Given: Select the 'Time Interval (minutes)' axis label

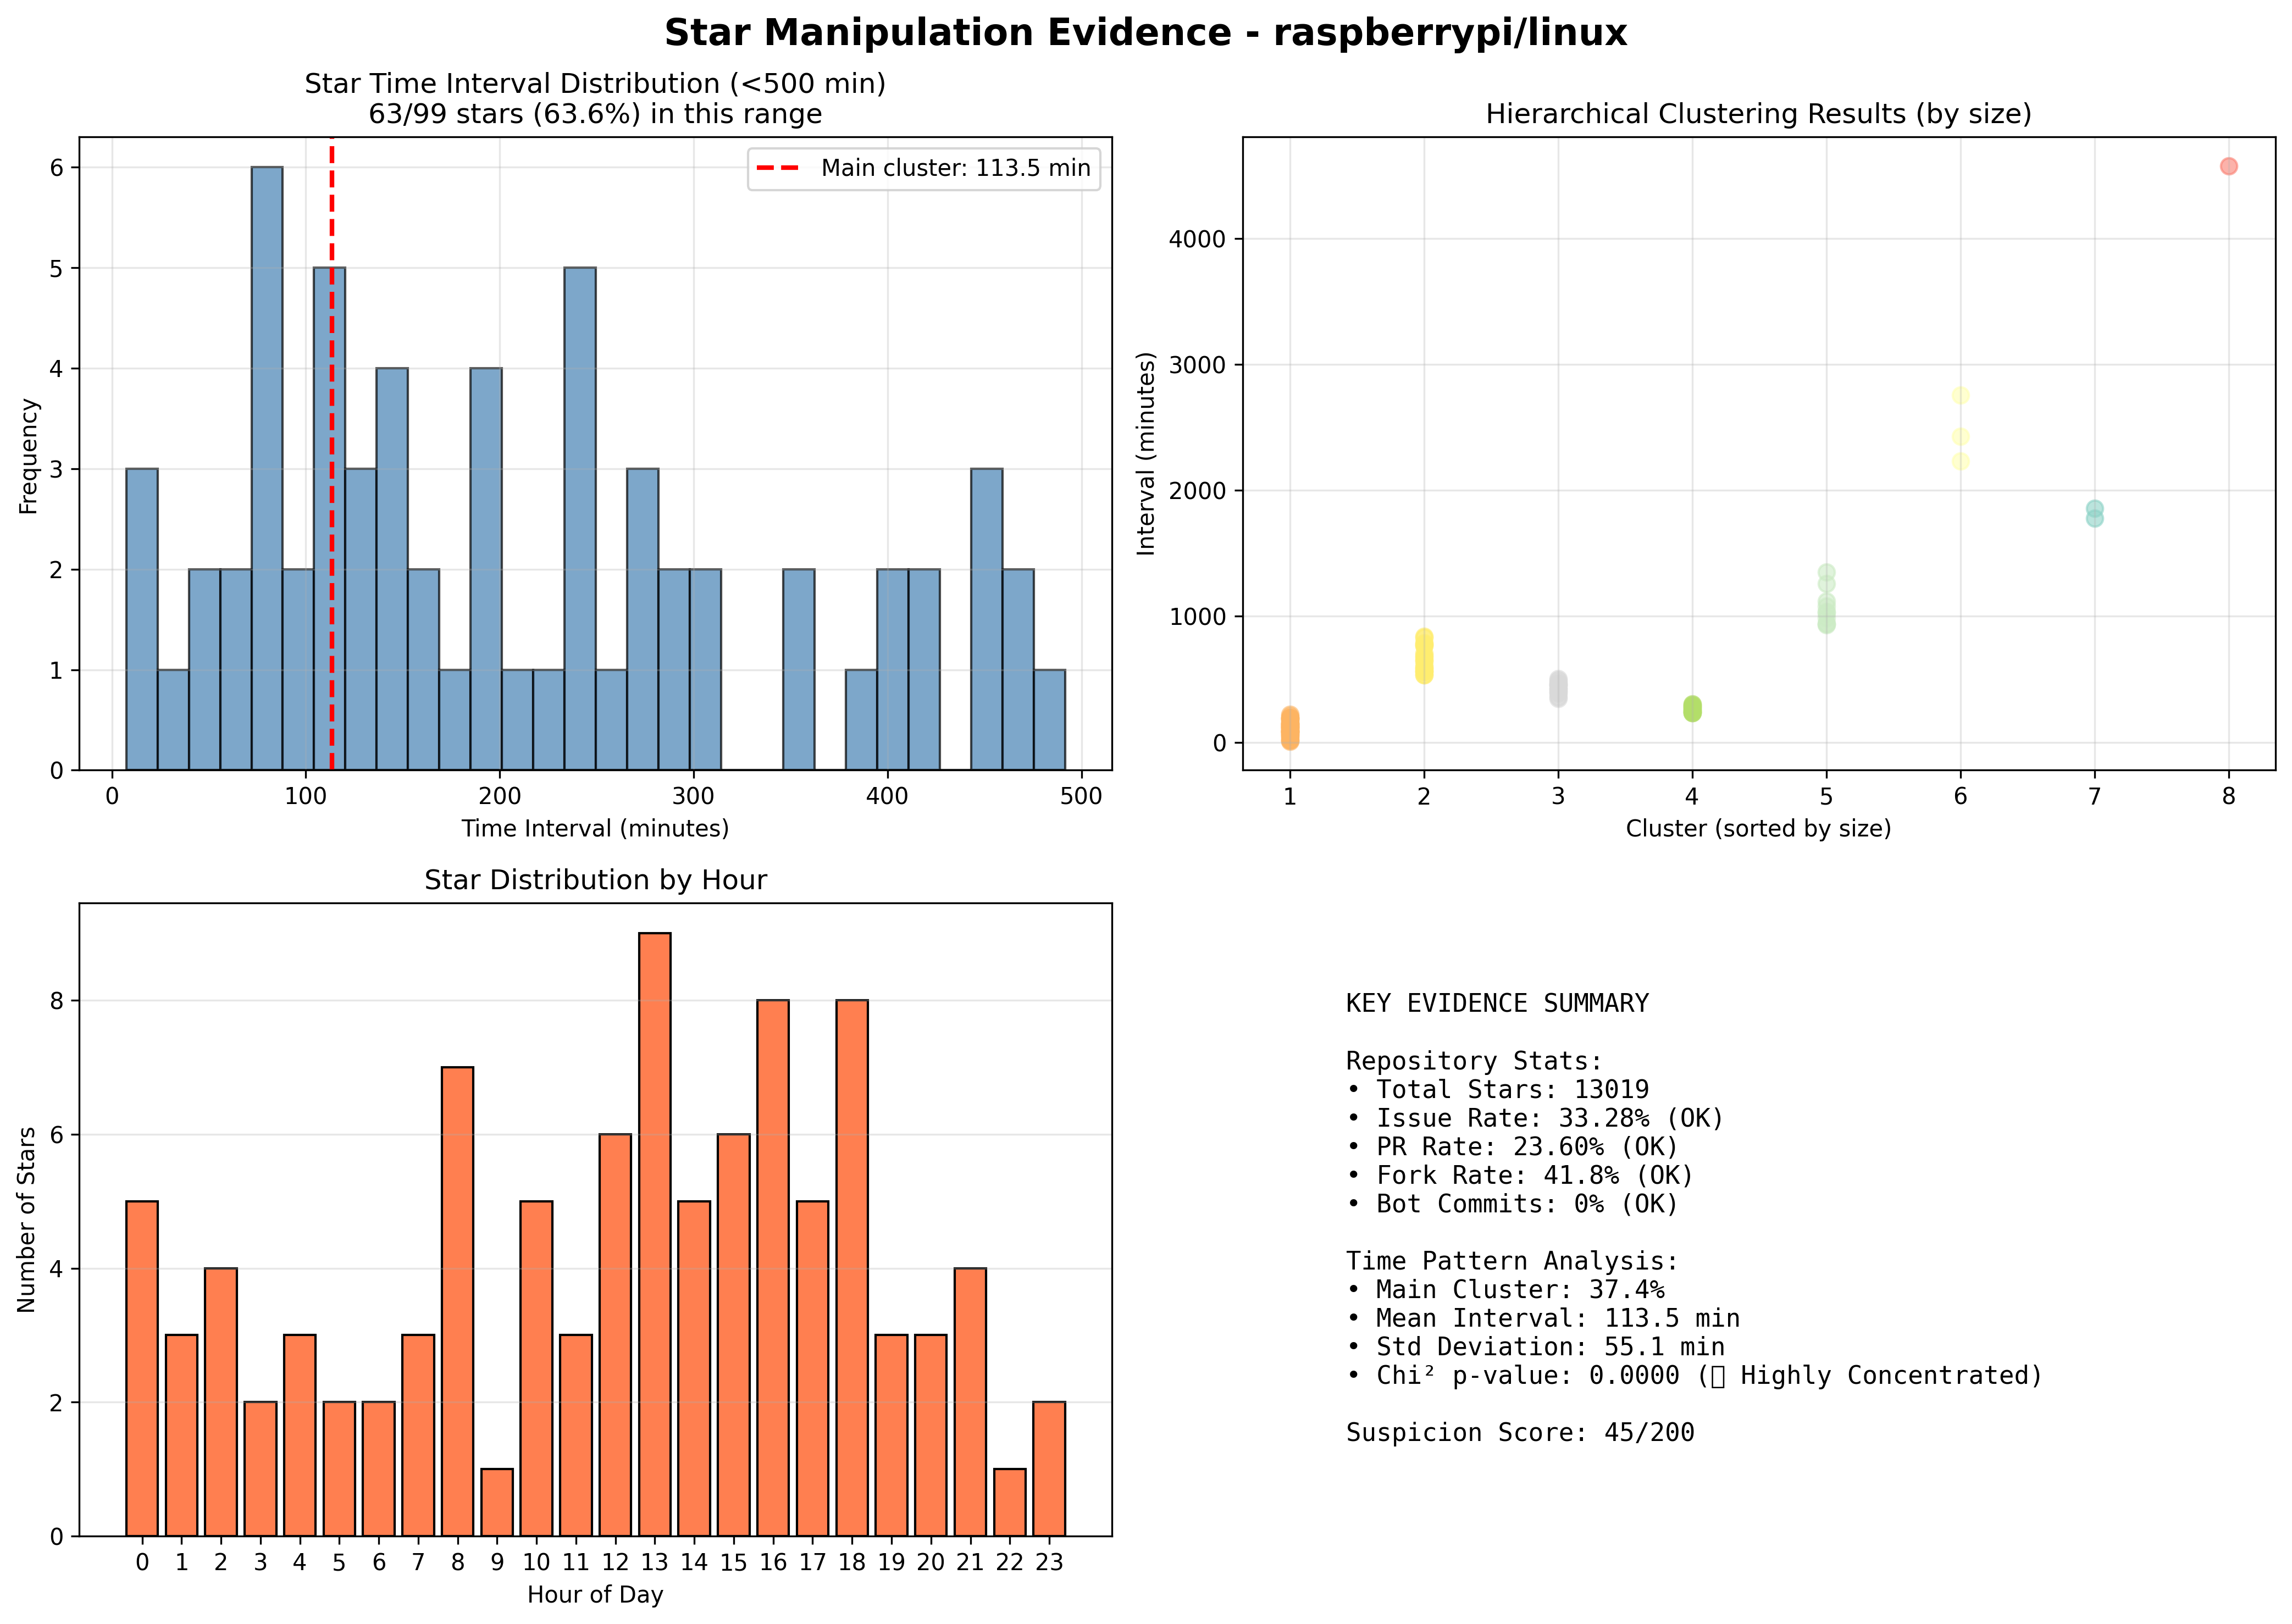Looking at the screenshot, I should (x=595, y=829).
